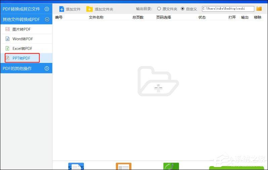Expand the PDF转换成其它文件 section arrow
This screenshot has height=170, width=268.
point(47,9)
